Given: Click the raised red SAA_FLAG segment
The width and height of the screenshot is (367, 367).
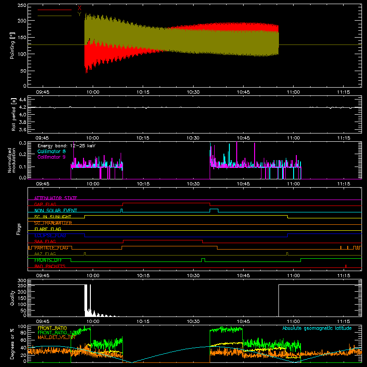Looking at the screenshot, I should [x=163, y=240].
